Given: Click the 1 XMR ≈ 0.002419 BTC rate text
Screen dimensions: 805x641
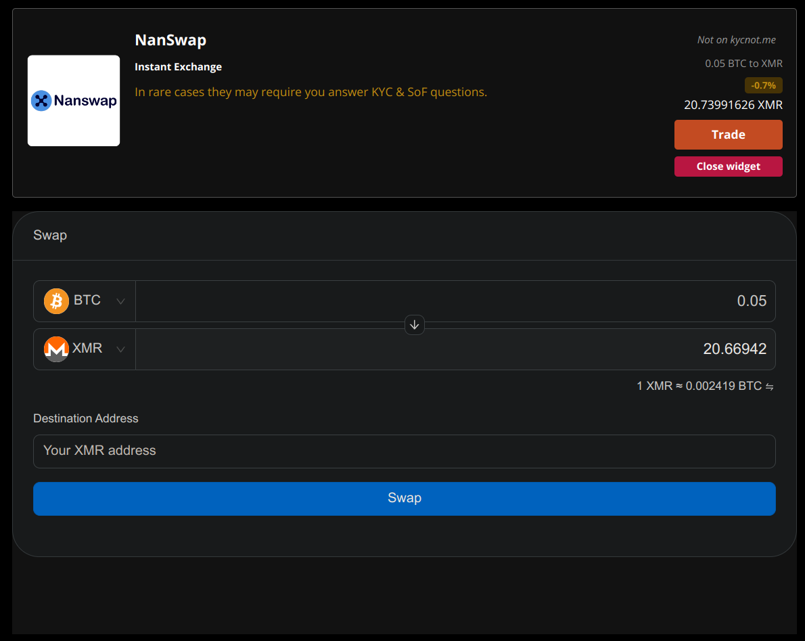Looking at the screenshot, I should click(x=699, y=386).
